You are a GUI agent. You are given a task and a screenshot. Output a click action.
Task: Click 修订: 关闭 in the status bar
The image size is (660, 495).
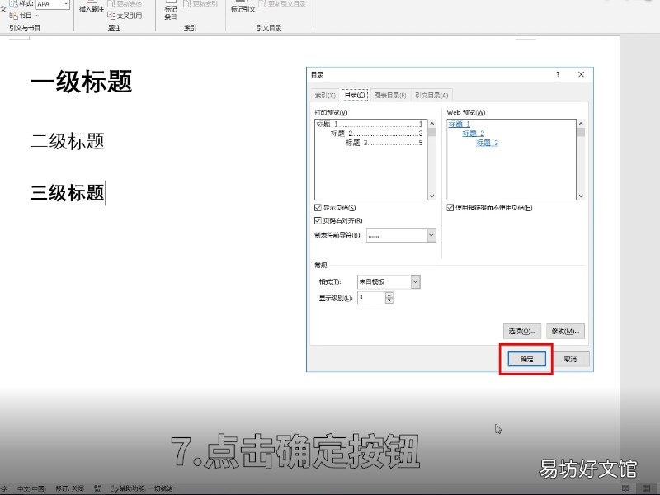(x=69, y=488)
